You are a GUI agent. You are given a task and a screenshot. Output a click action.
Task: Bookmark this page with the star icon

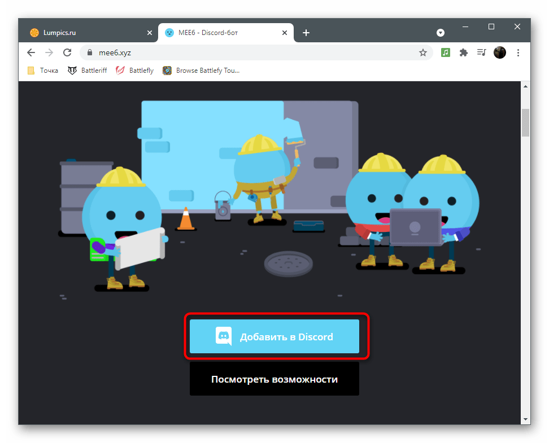click(x=422, y=52)
